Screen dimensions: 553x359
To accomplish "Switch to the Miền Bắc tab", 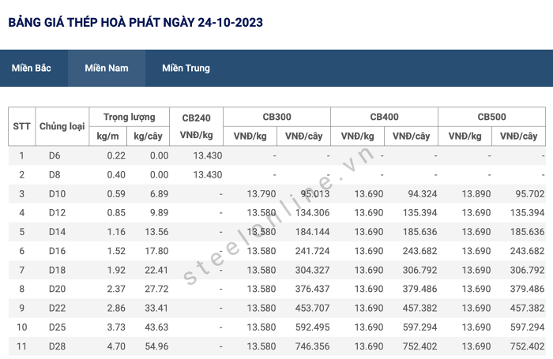I will pos(32,68).
